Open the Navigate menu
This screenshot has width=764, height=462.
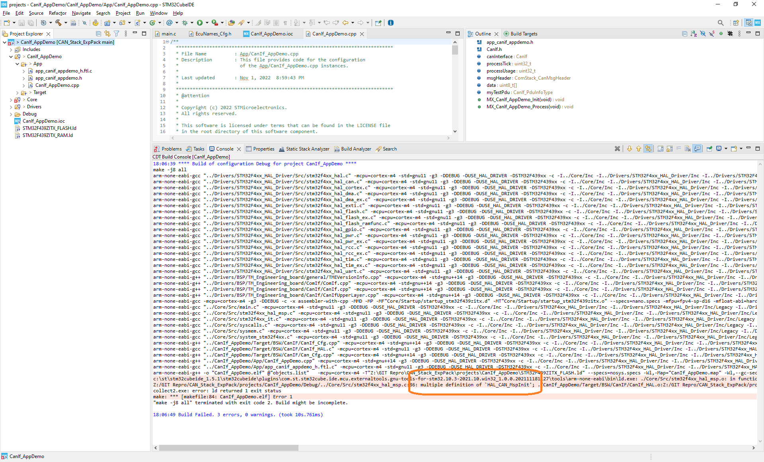tap(81, 13)
